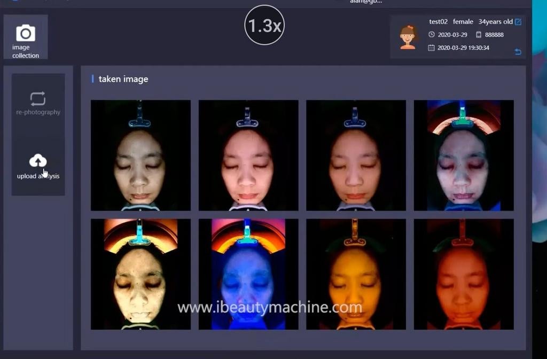
Task: Select the second face thumbnail in top row
Action: (248, 155)
